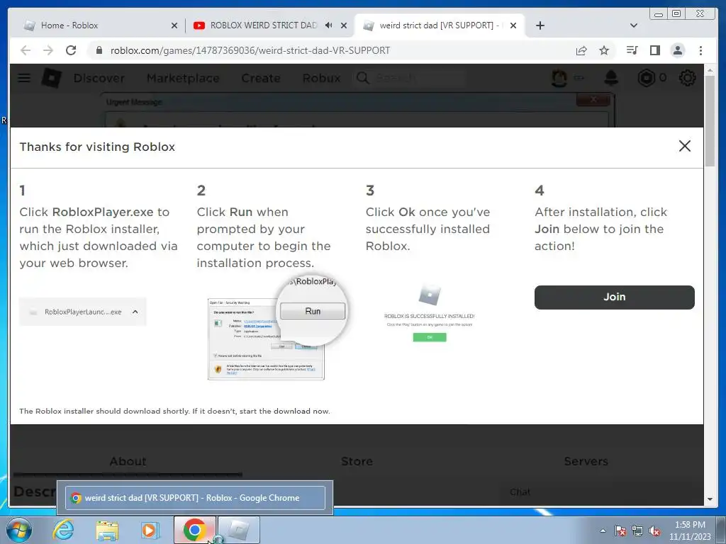This screenshot has height=544, width=726.
Task: Click the address bar URL
Action: (x=250, y=50)
